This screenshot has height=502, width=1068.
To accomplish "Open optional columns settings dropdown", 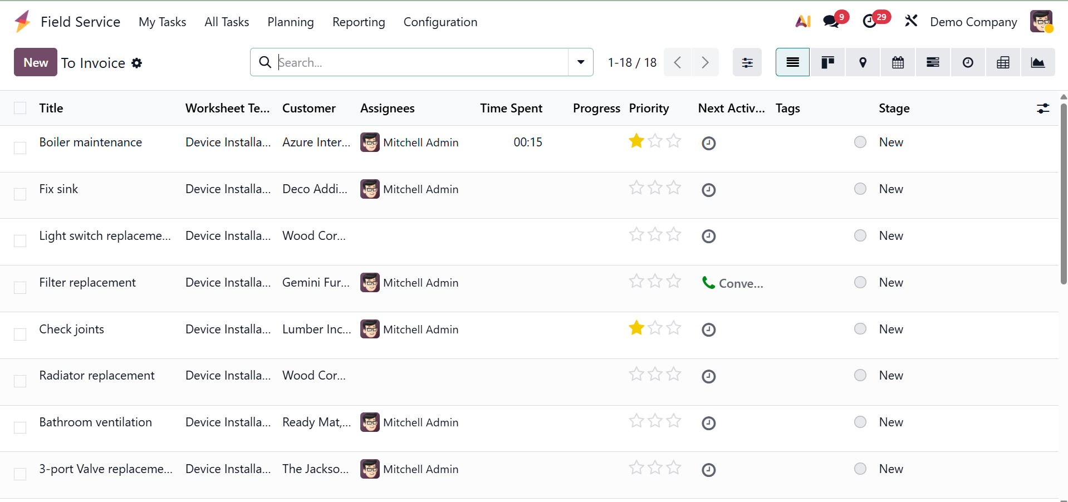I will coord(1042,109).
